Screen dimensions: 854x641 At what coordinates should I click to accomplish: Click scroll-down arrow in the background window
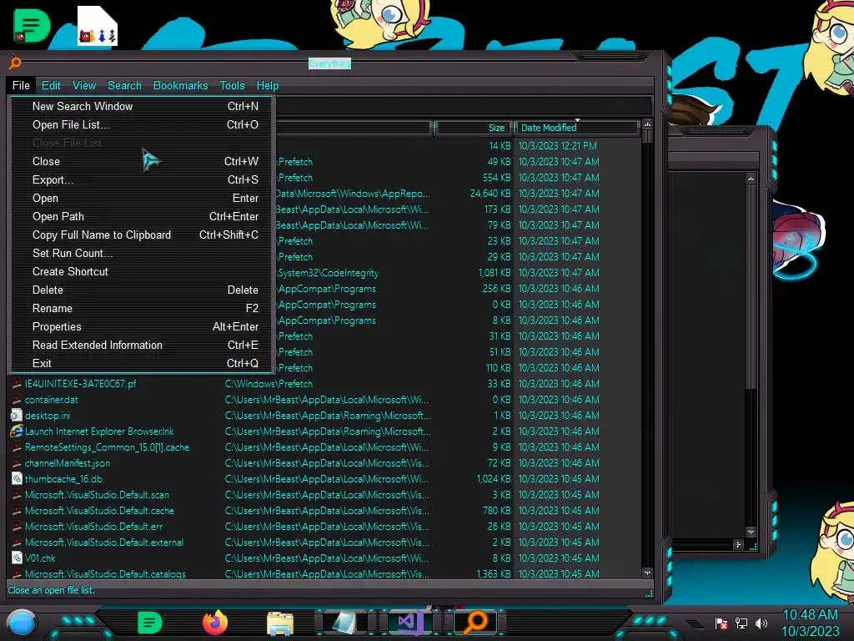751,532
